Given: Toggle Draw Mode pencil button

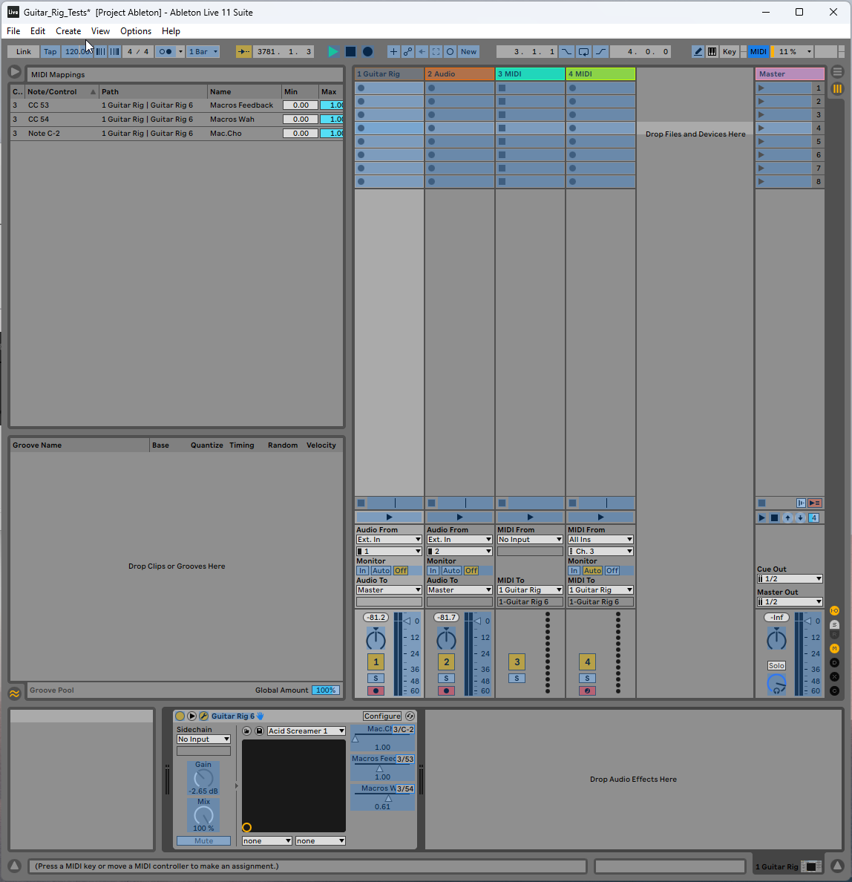Looking at the screenshot, I should pos(698,52).
